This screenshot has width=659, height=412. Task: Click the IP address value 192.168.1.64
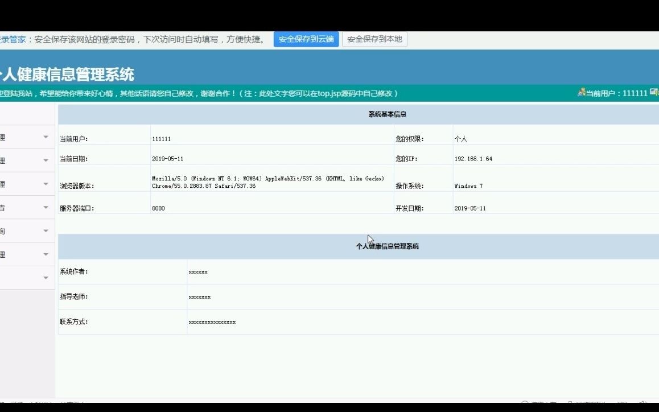[x=472, y=158]
